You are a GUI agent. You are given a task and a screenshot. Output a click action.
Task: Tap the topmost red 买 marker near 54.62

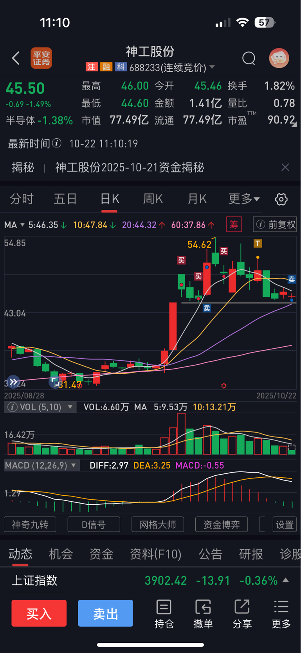224,251
